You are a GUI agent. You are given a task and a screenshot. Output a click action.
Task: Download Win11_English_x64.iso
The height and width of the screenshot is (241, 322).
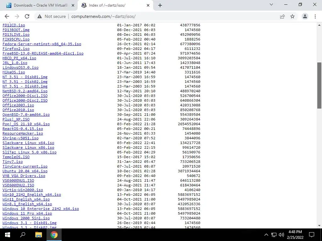[x=26, y=199]
